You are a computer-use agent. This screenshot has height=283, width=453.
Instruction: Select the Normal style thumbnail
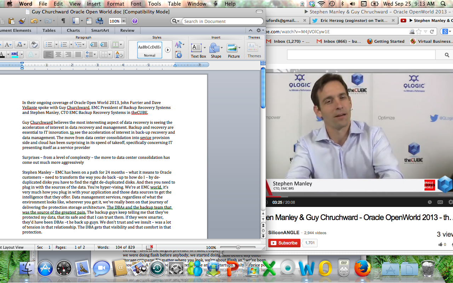tap(149, 50)
